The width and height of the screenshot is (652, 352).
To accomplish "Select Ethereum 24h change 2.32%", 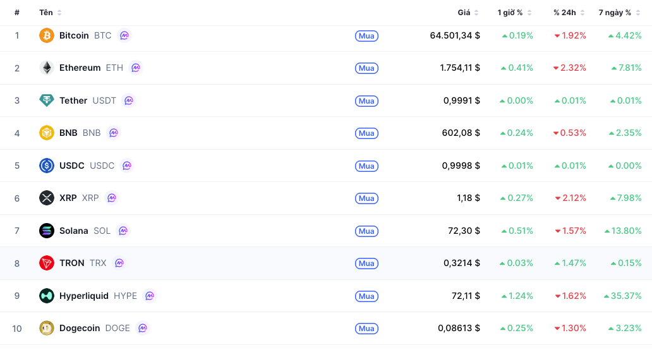I will [569, 68].
